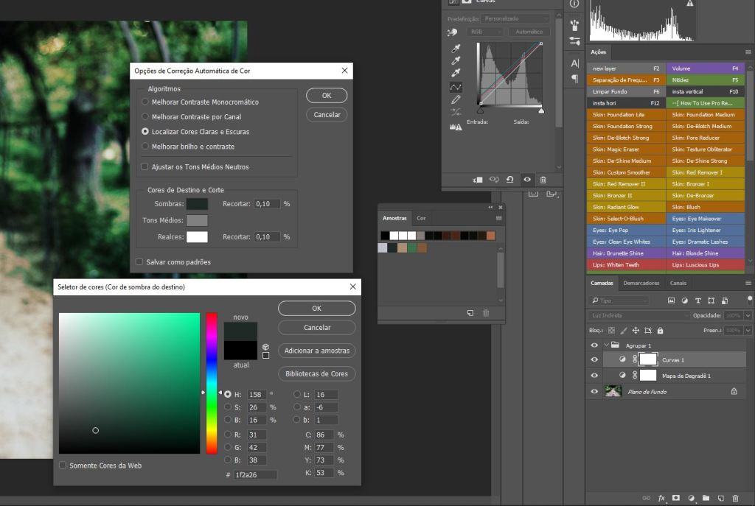Click the lock all icon in Camadas

(662, 331)
